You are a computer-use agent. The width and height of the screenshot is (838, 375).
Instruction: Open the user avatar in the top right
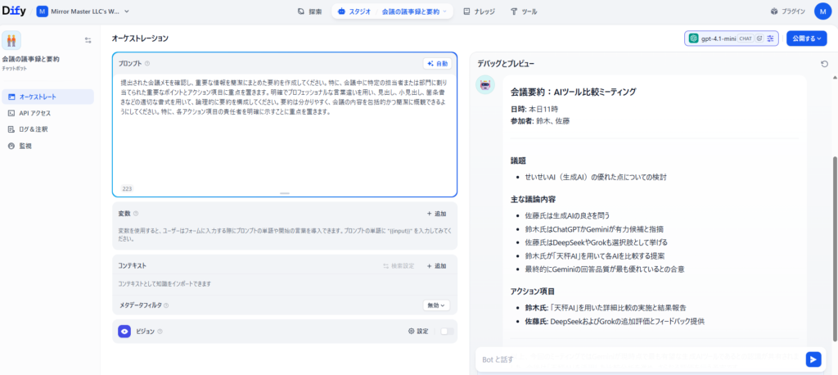(822, 11)
